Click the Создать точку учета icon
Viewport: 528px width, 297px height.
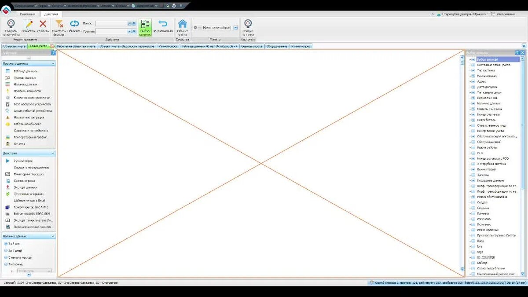(11, 24)
